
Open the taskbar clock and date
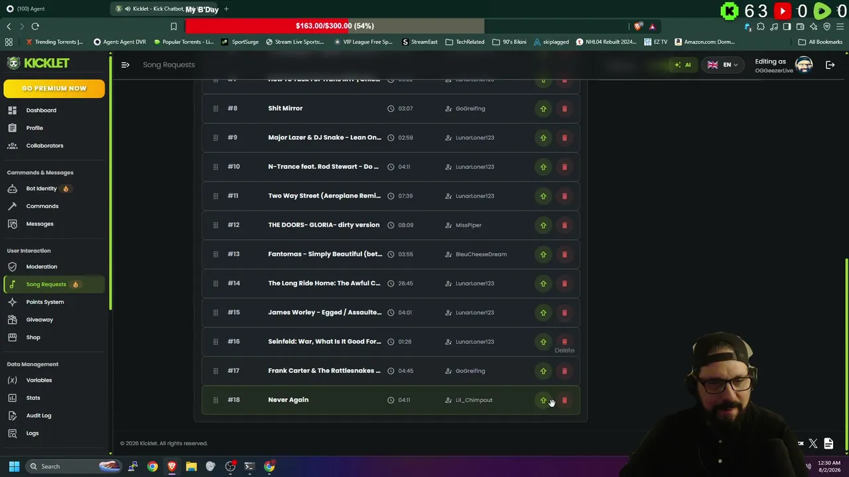(x=829, y=466)
